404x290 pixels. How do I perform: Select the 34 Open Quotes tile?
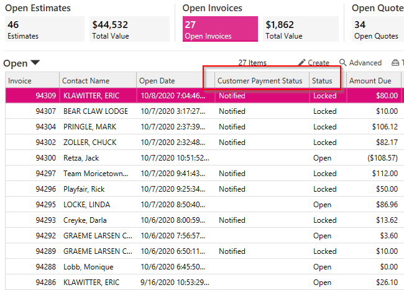(x=378, y=29)
